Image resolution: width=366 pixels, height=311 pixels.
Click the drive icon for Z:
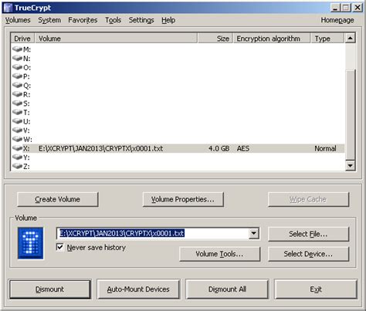17,166
